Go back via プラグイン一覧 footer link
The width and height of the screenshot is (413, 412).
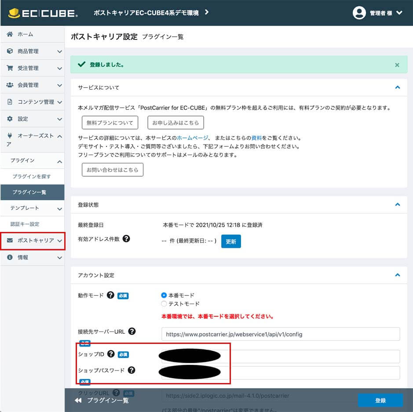[x=102, y=401]
